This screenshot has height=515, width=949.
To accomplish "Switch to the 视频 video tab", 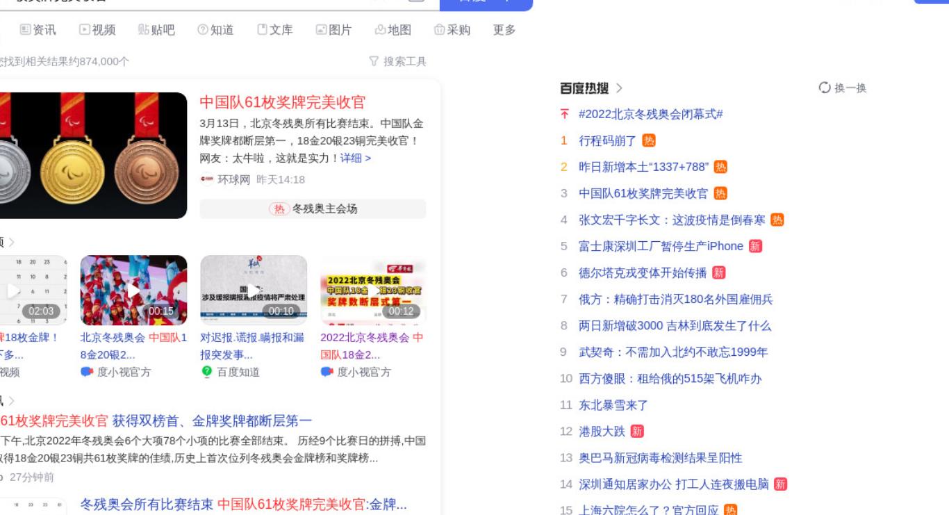I will pos(97,30).
